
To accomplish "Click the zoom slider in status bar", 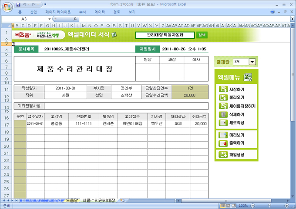I will point(271,206).
